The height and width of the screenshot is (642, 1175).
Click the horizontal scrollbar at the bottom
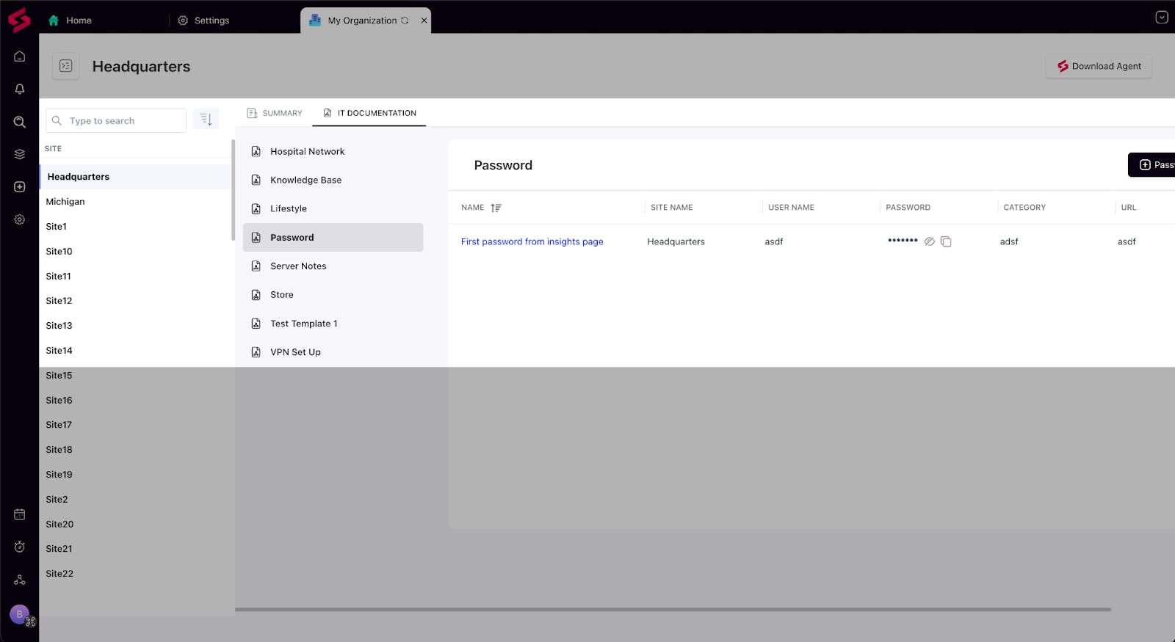pos(673,609)
